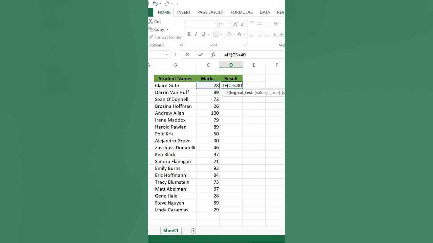Open the DATA ribbon tab
Screen dimensions: 433x243
click(x=265, y=12)
